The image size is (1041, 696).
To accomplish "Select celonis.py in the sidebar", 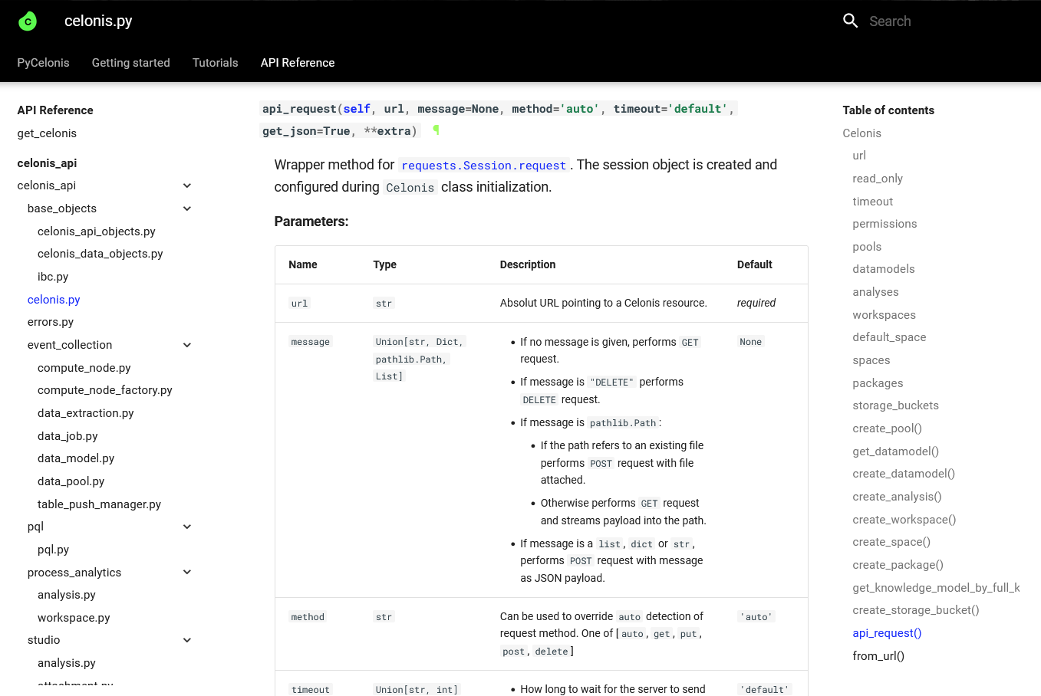I will tap(54, 300).
